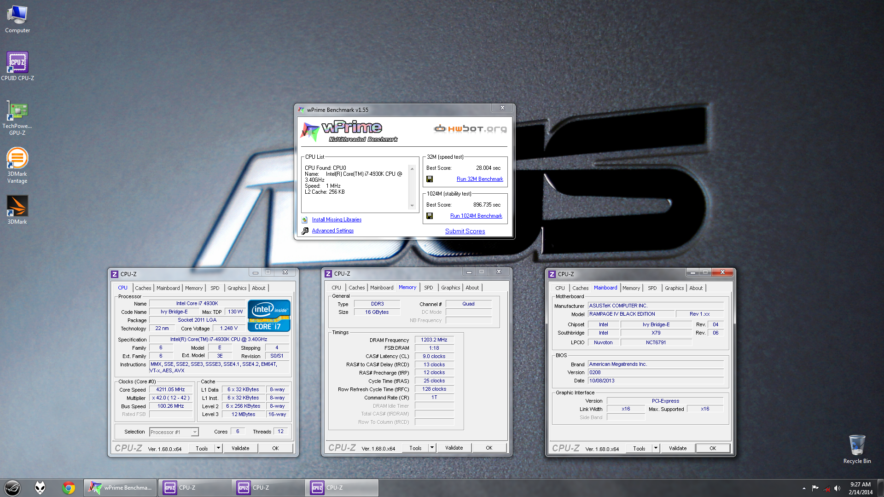Open About tab in right CPU-Z window

coord(696,288)
